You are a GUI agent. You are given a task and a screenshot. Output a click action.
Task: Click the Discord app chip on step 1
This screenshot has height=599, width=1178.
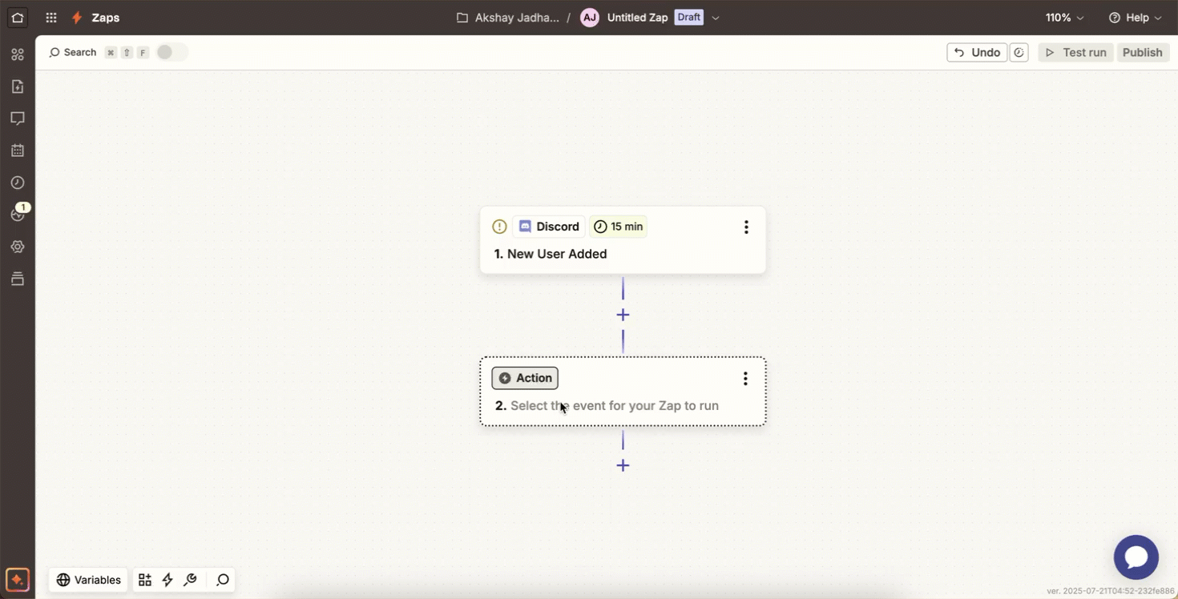(549, 227)
